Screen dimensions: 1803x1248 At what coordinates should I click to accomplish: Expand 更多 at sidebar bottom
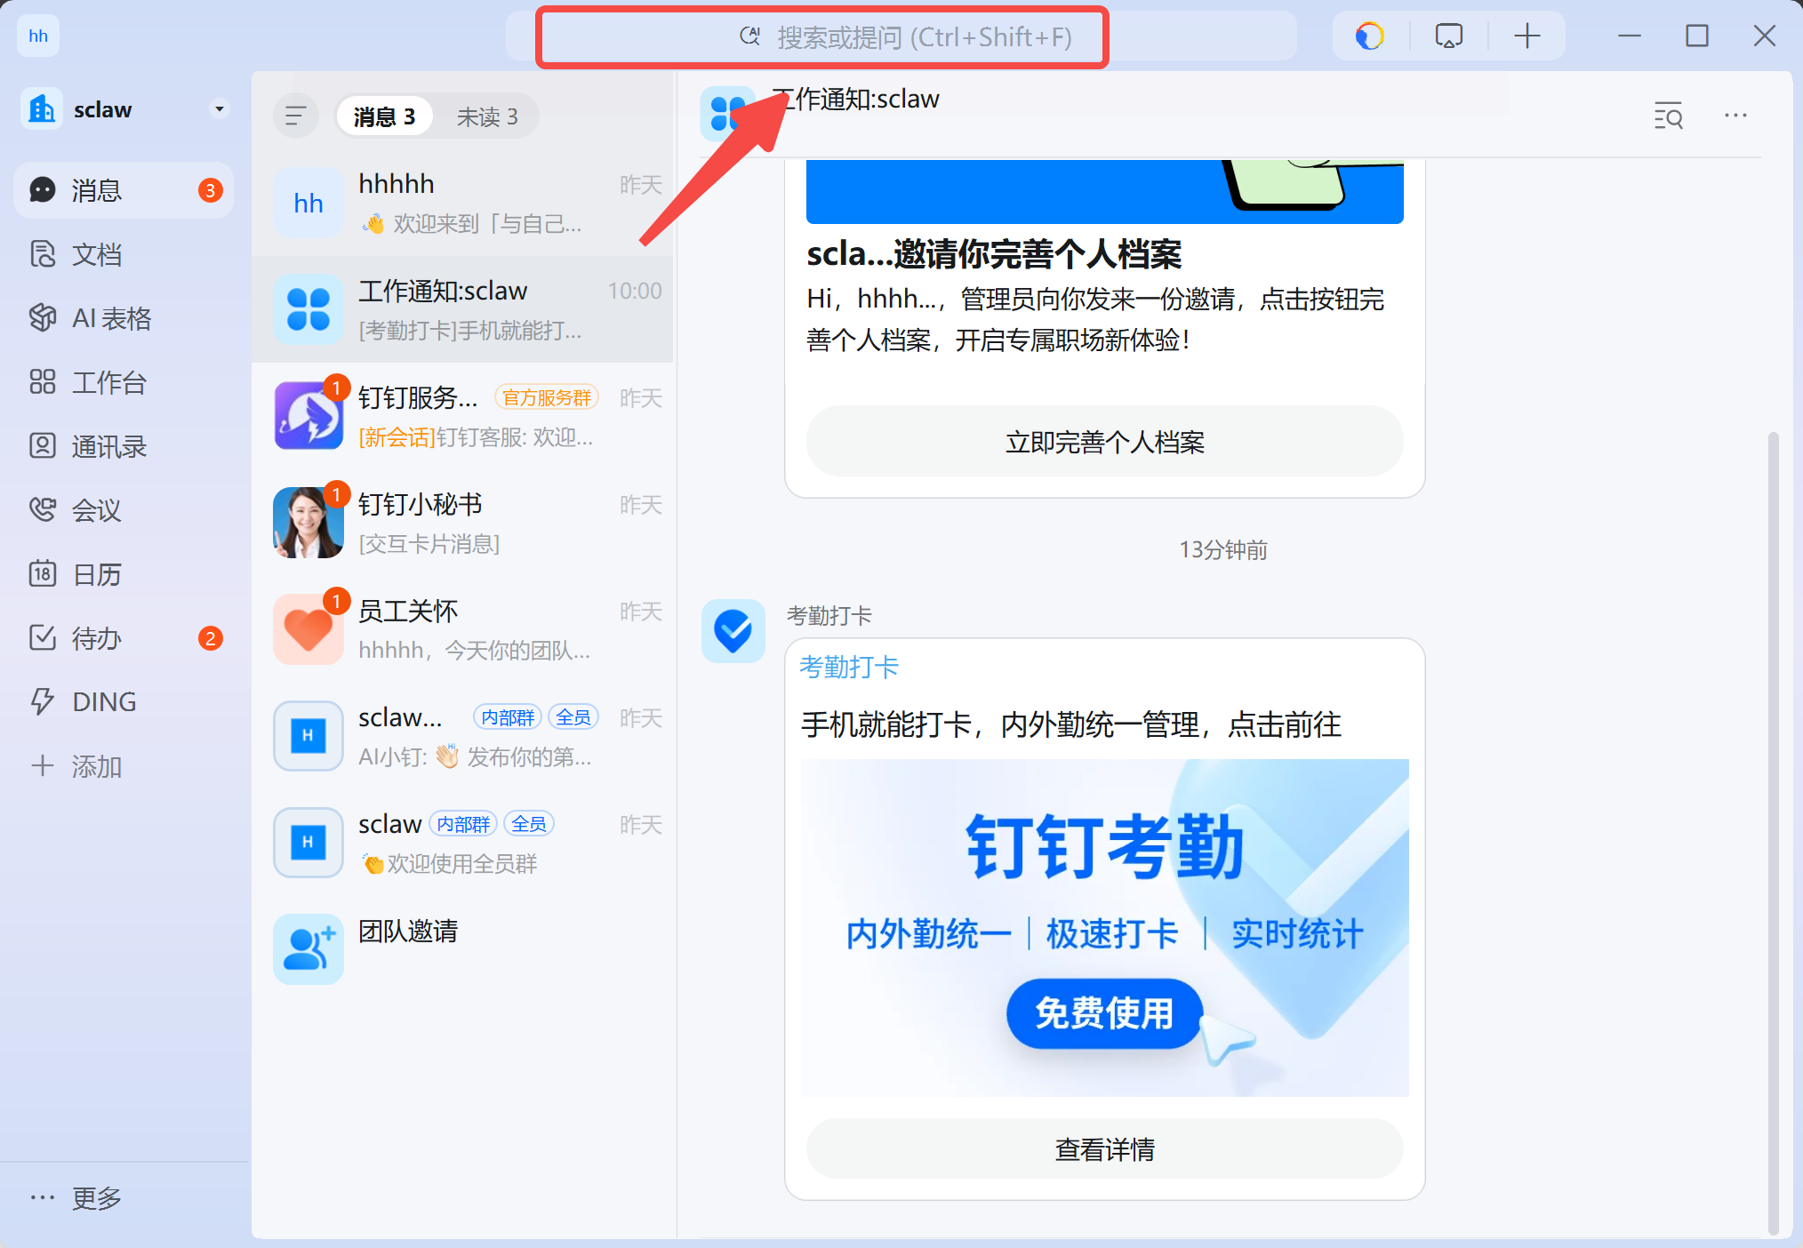tap(96, 1198)
